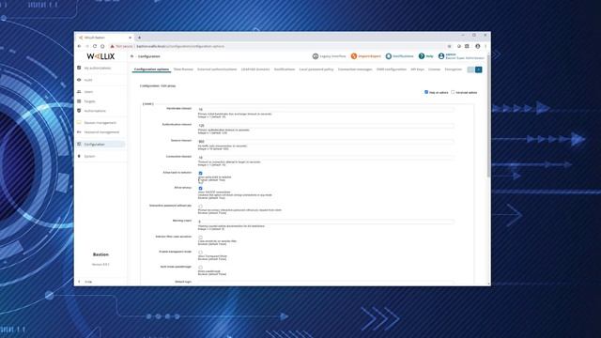Open the Notifications bell in the header

pyautogui.click(x=399, y=56)
